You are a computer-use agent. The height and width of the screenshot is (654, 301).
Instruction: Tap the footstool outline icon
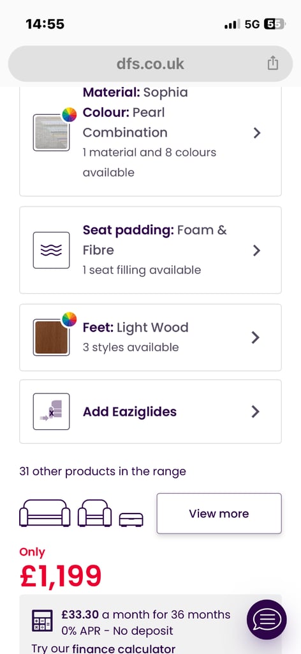[x=131, y=519]
